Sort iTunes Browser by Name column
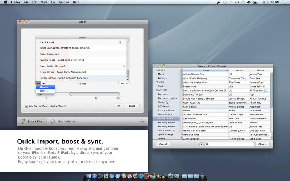The width and height of the screenshot is (290, 181). (206, 70)
